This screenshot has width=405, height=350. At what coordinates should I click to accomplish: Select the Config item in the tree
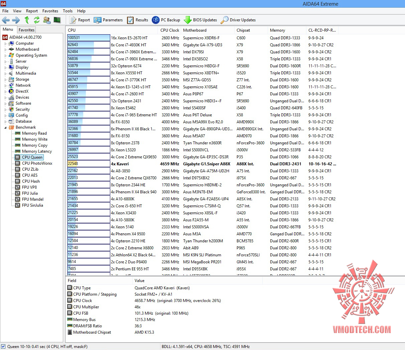point(22,115)
